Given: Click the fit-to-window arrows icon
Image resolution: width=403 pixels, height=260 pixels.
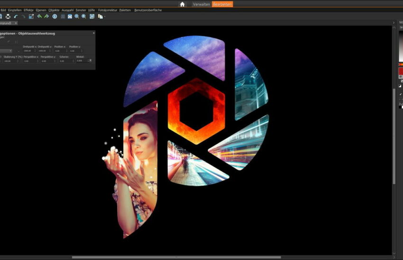Looking at the screenshot, I should click(70, 17).
